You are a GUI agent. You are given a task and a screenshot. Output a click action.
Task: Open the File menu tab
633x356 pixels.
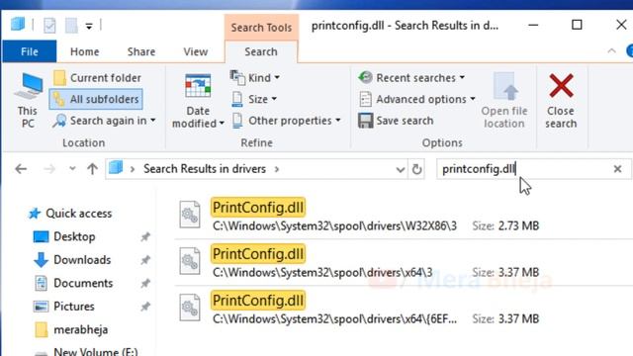30,51
